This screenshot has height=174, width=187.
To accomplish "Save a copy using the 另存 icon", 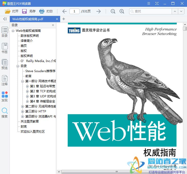I will pos(24,11).
